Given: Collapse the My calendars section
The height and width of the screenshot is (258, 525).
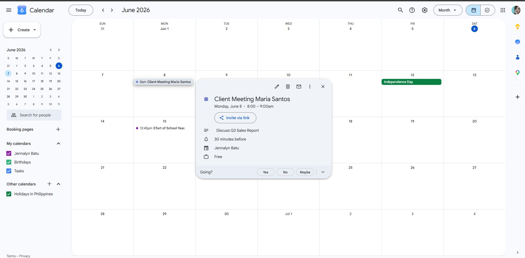Looking at the screenshot, I should coord(58,144).
